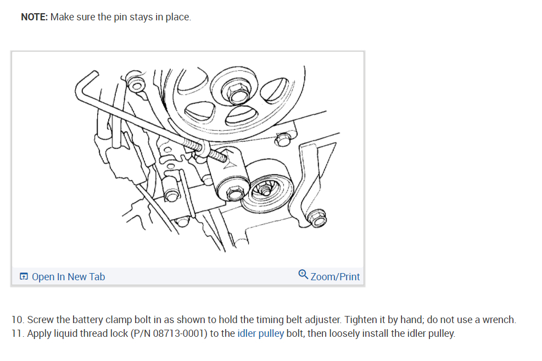Click the 'Make sure the pin stays in place' text

[x=120, y=17]
